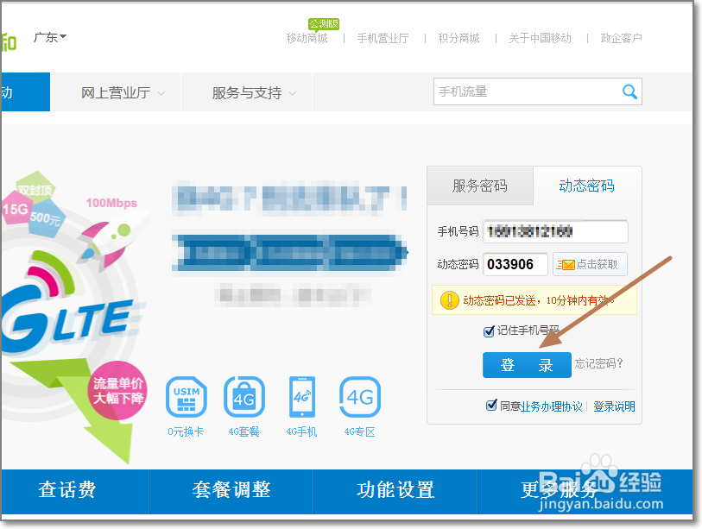Image resolution: width=702 pixels, height=529 pixels.
Task: Click the search magnifier icon
Action: click(629, 91)
